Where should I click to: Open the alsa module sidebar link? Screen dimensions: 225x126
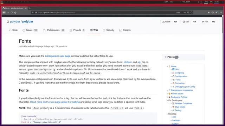174,117
